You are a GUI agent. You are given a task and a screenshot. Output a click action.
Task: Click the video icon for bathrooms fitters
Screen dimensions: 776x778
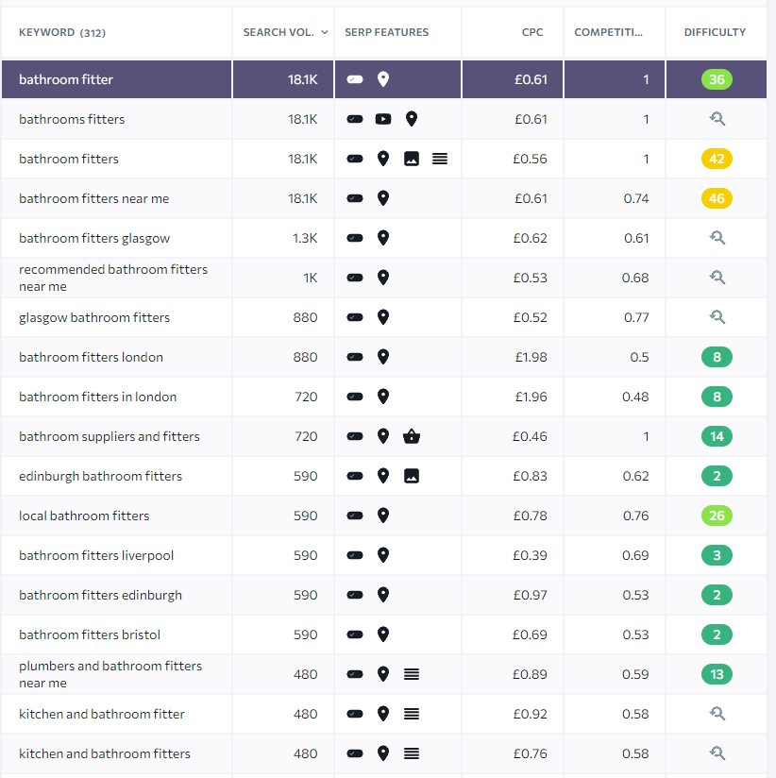click(x=382, y=119)
